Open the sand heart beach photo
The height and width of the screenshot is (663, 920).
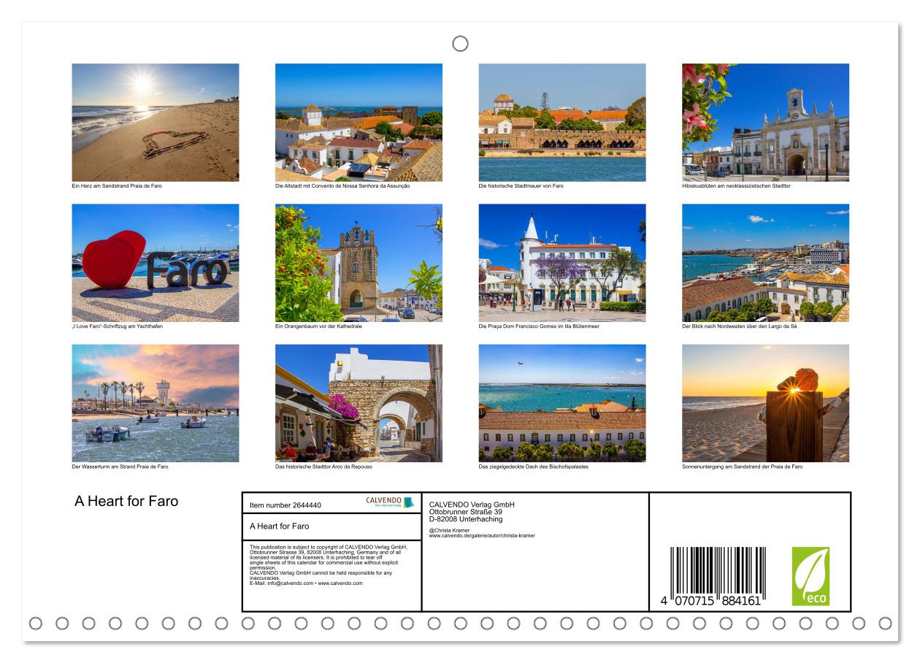156,122
